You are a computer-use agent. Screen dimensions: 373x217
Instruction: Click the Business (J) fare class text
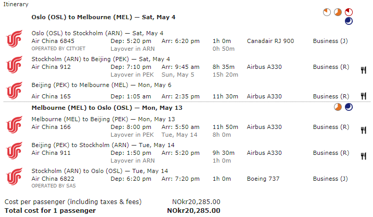(x=330, y=41)
